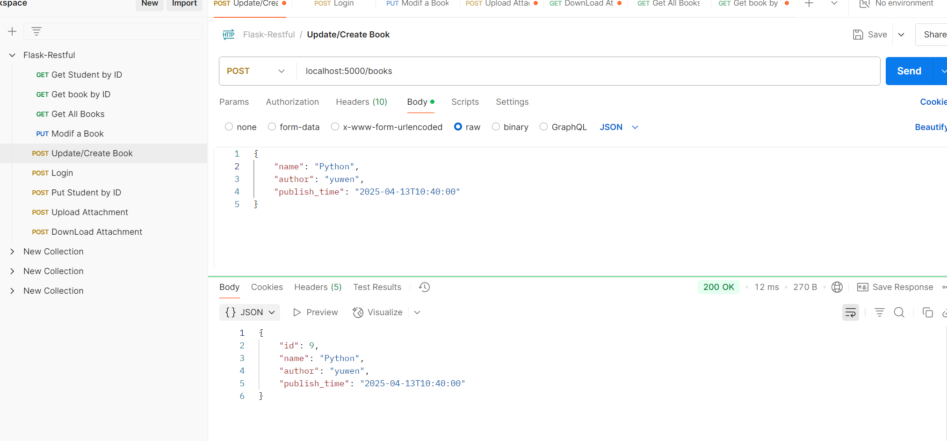Click the plus icon to create a new collection
Screen dimensions: 947x441
[12, 31]
